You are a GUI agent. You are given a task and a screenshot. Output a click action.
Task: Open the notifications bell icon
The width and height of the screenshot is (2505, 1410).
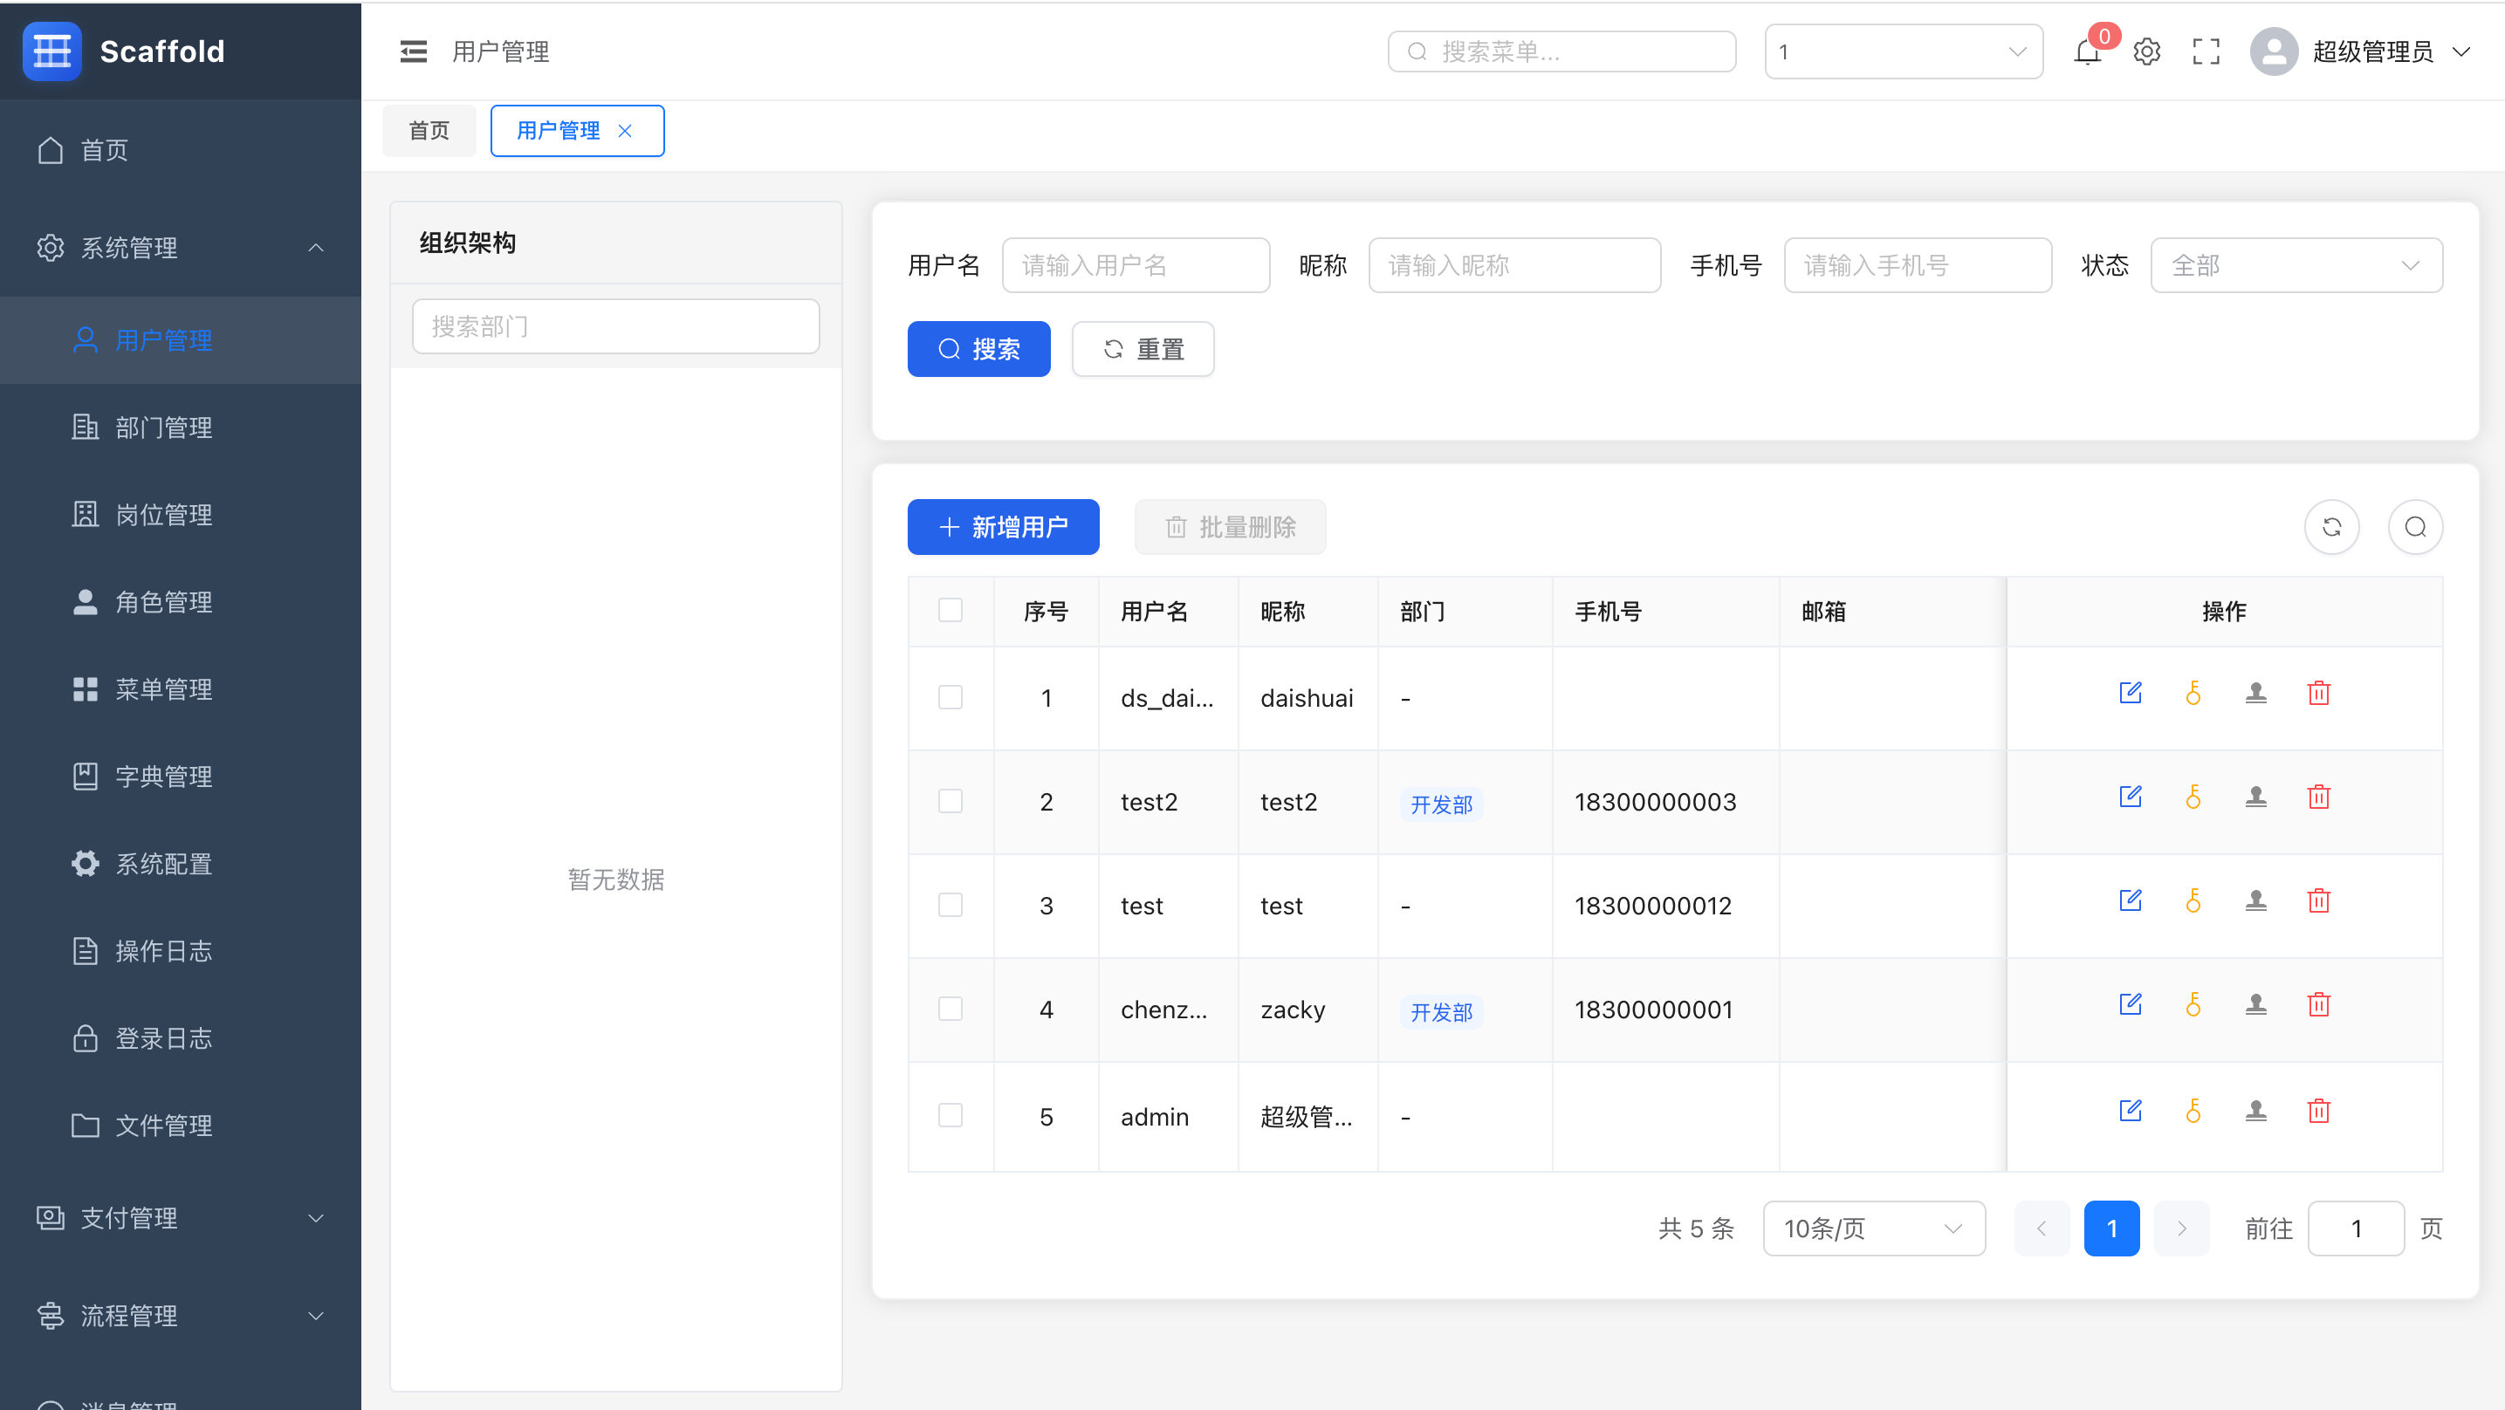2087,51
